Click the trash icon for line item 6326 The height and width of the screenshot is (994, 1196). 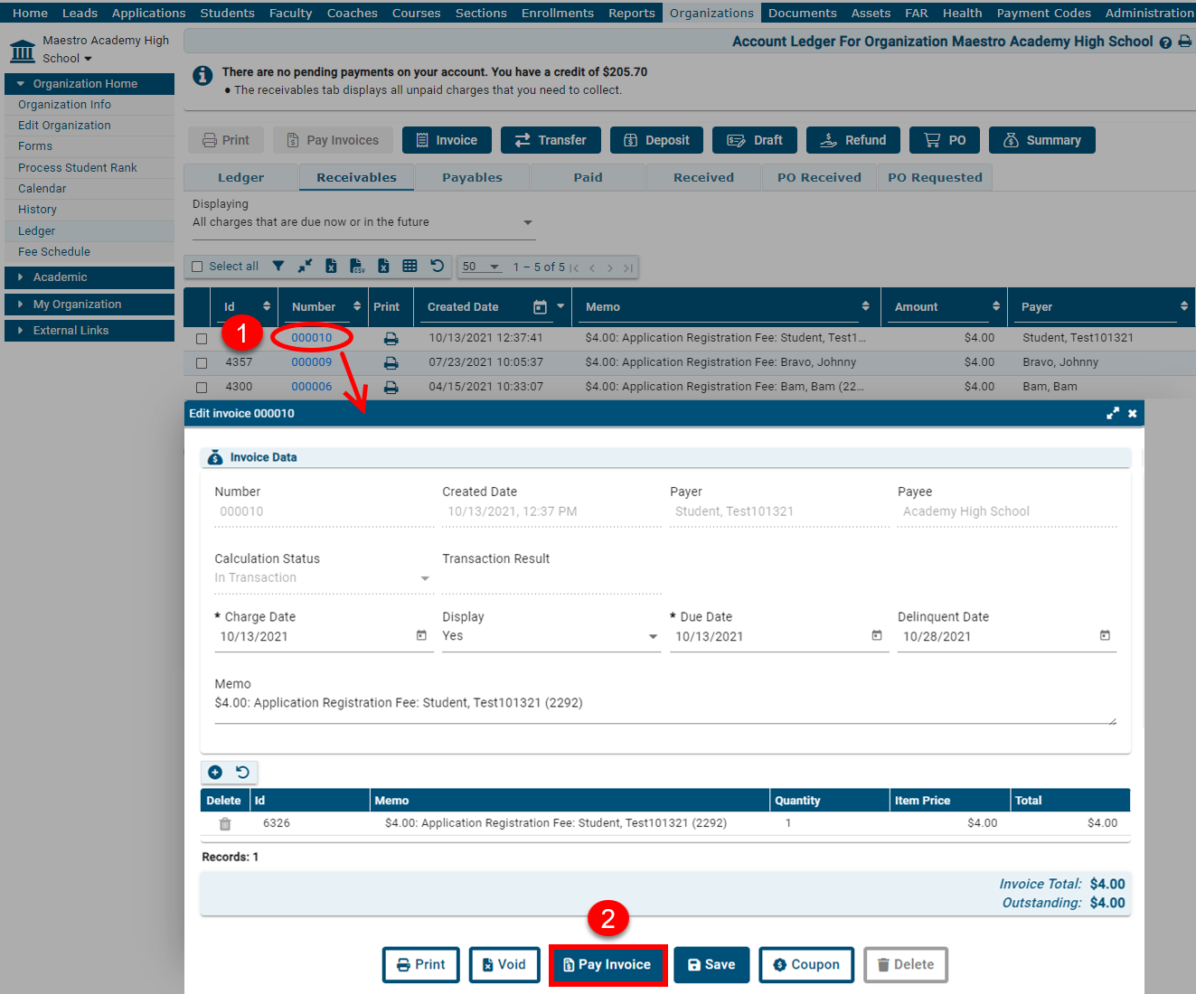coord(225,823)
